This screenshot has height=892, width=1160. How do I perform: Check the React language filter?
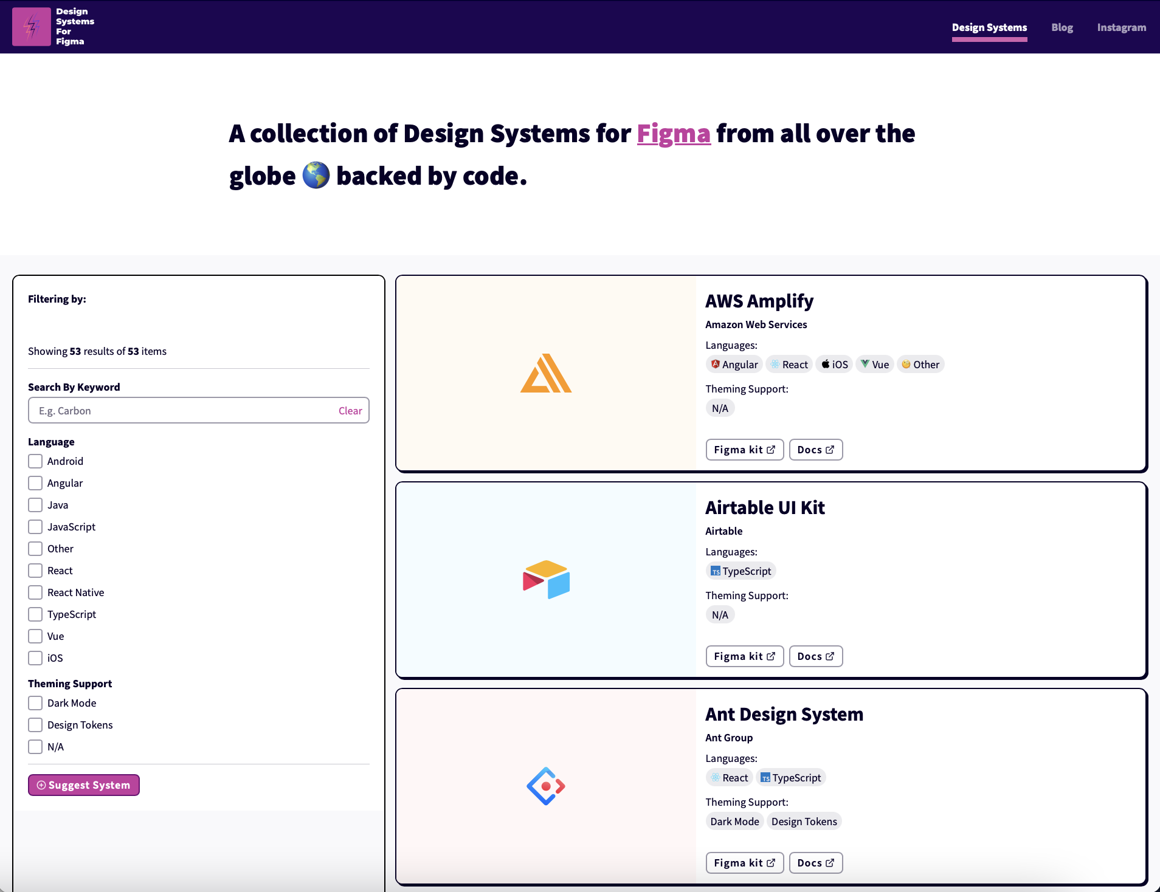[35, 571]
